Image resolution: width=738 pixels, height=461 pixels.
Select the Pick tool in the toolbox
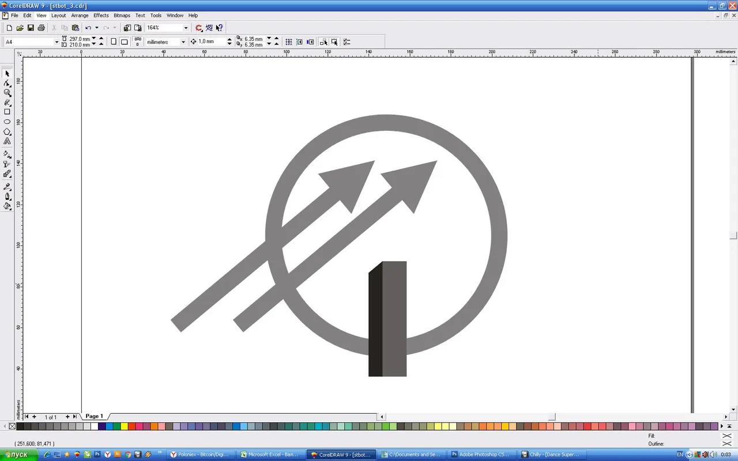point(7,74)
